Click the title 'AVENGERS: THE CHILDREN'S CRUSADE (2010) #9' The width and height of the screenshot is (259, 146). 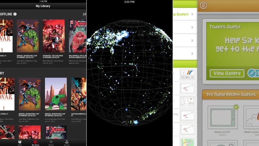pyautogui.click(x=53, y=56)
